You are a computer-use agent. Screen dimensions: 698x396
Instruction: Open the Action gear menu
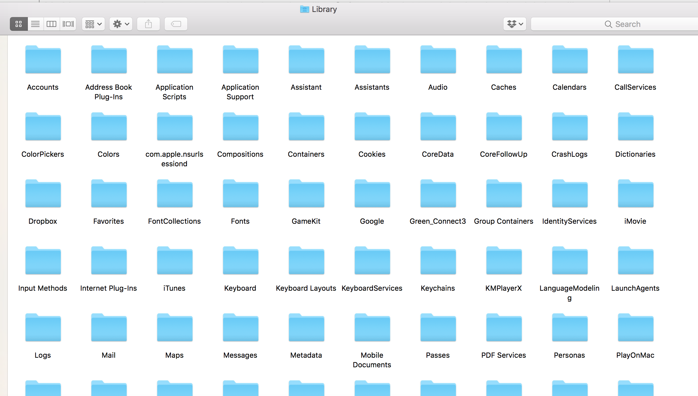[x=121, y=24]
